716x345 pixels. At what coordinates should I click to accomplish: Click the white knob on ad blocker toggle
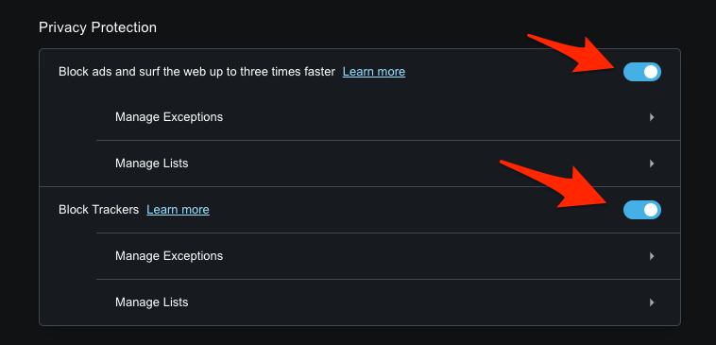tap(651, 72)
